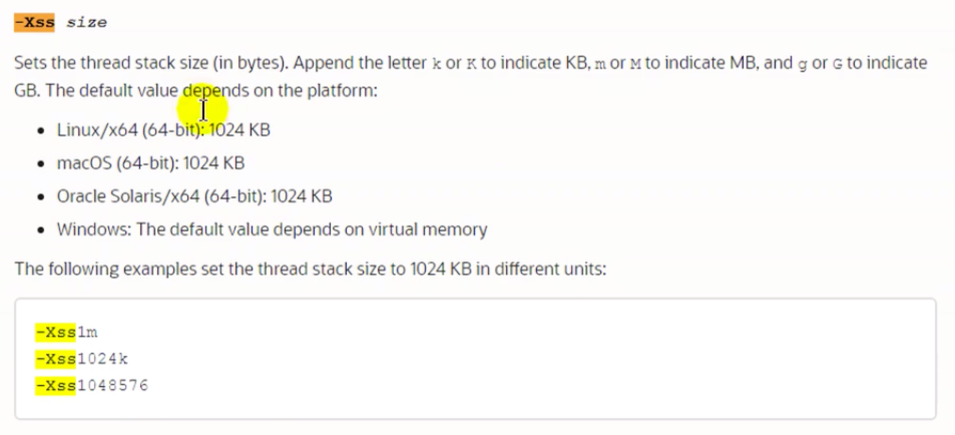
Task: Click the Windows default value bullet item
Action: (x=272, y=230)
